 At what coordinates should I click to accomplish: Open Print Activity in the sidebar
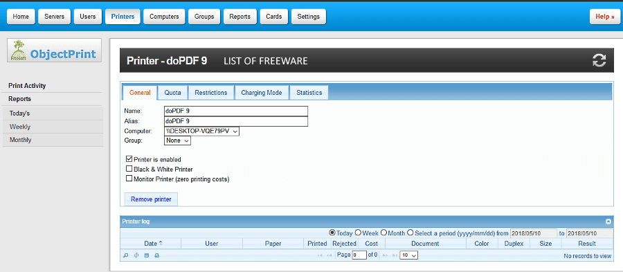coord(27,86)
